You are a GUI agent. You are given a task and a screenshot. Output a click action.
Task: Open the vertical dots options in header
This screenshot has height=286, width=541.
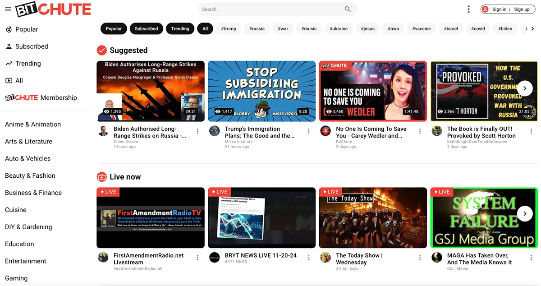pyautogui.click(x=469, y=9)
